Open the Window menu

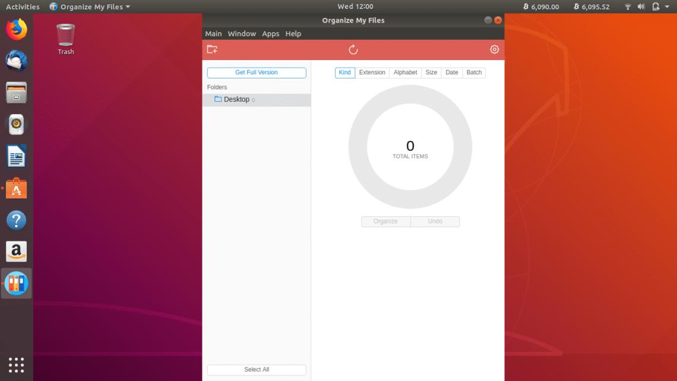tap(242, 33)
